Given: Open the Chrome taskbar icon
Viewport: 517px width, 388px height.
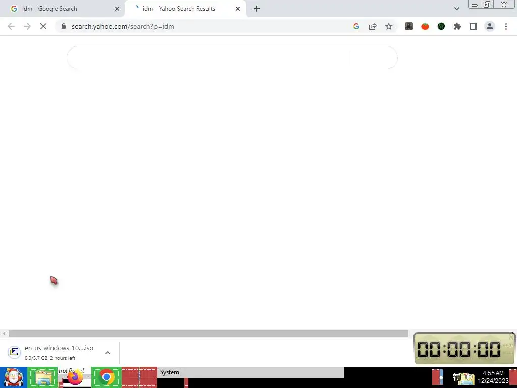Looking at the screenshot, I should [106, 377].
